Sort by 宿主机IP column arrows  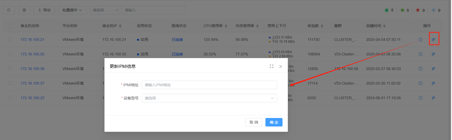[x=120, y=26]
